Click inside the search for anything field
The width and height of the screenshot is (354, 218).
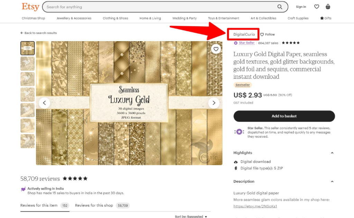point(138,7)
